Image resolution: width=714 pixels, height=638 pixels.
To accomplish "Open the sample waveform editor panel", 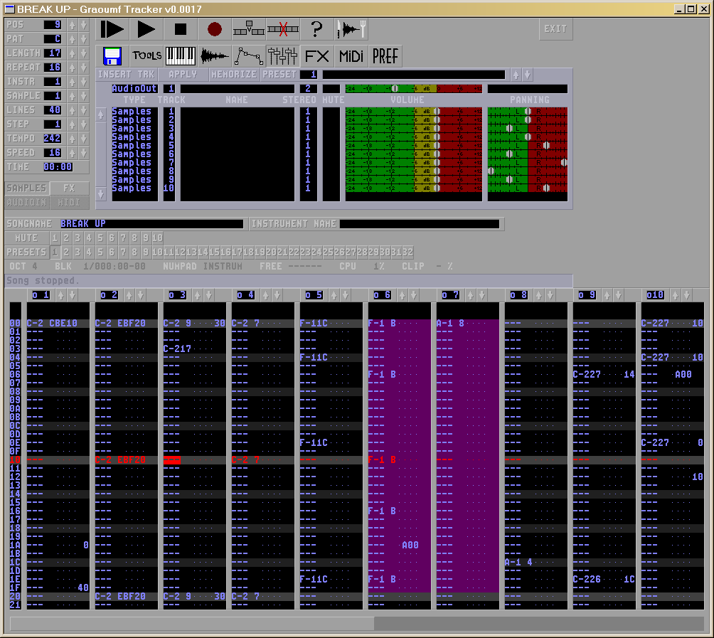I will pyautogui.click(x=215, y=56).
